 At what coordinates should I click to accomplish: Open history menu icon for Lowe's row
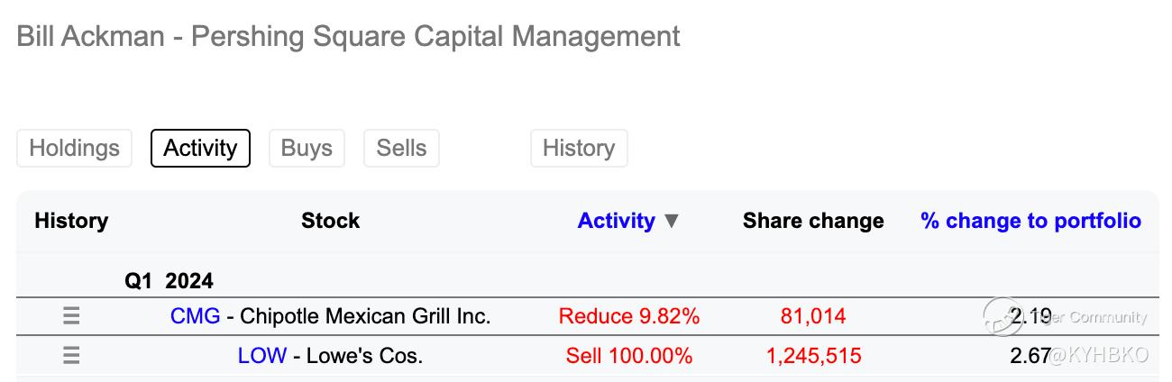[x=71, y=356]
